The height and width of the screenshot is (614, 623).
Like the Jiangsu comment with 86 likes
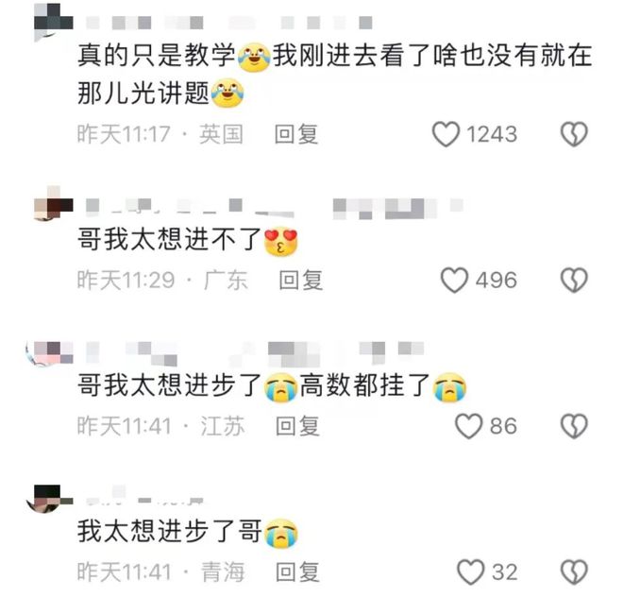468,426
